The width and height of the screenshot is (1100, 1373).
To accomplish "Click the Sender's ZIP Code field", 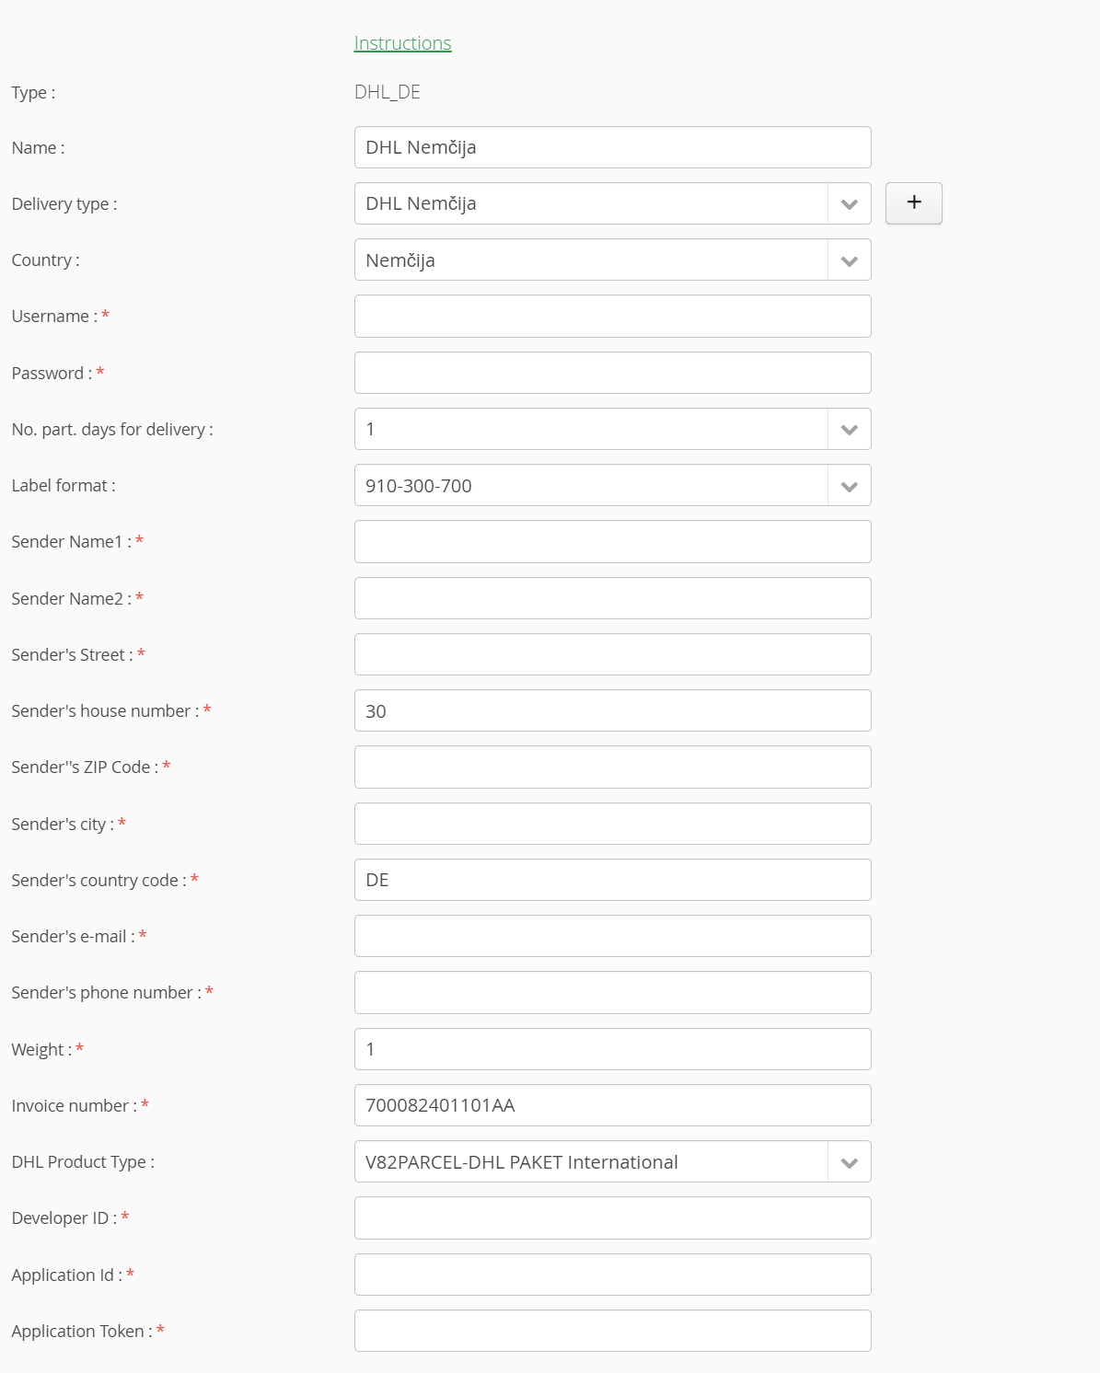I will tap(612, 767).
